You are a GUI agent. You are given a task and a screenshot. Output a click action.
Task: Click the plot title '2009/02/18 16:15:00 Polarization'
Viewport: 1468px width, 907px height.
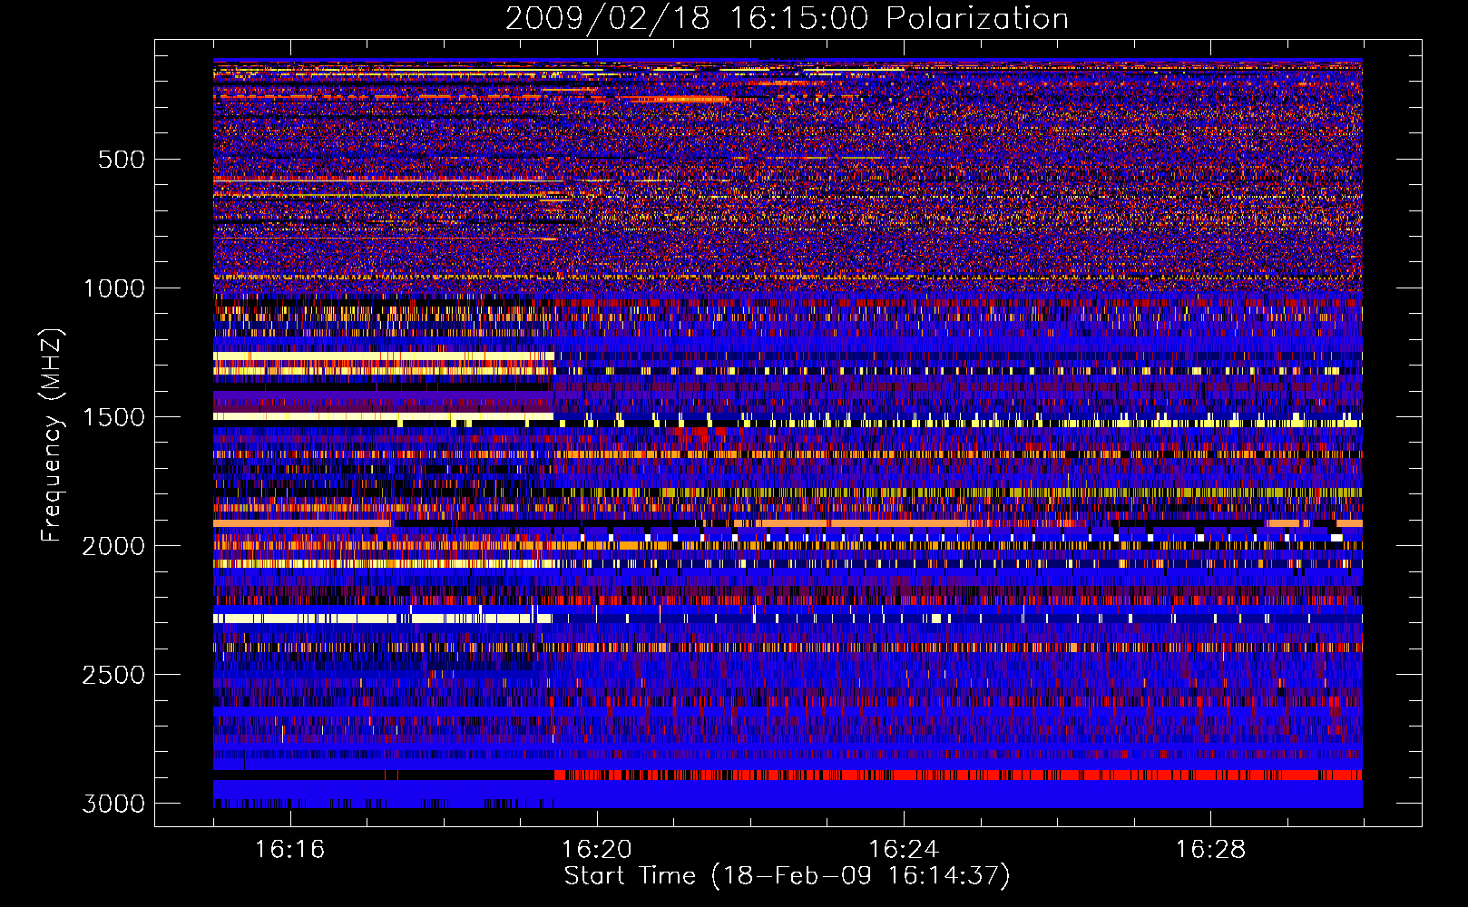787,19
